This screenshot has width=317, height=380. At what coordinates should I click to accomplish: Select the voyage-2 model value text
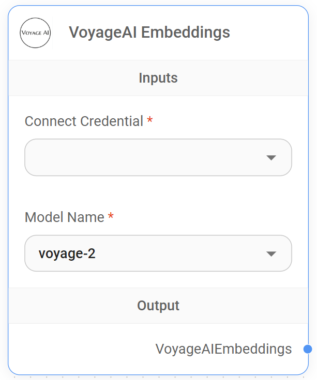67,254
